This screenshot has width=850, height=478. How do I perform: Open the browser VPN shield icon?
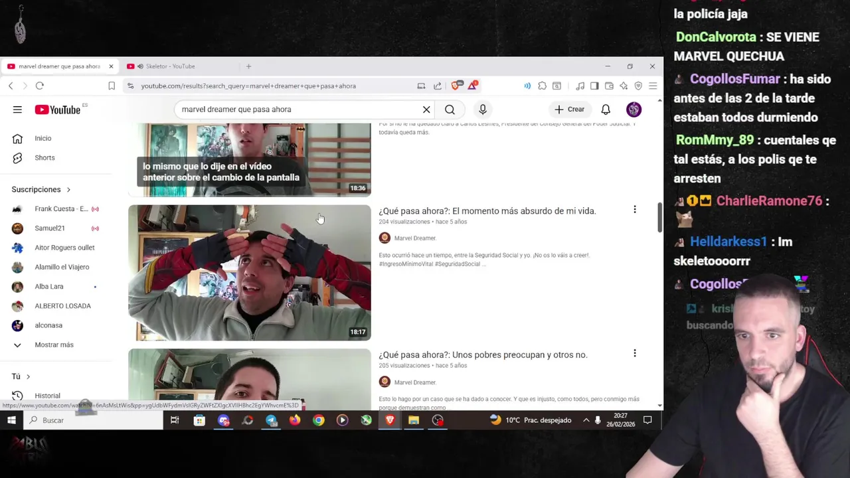click(638, 86)
